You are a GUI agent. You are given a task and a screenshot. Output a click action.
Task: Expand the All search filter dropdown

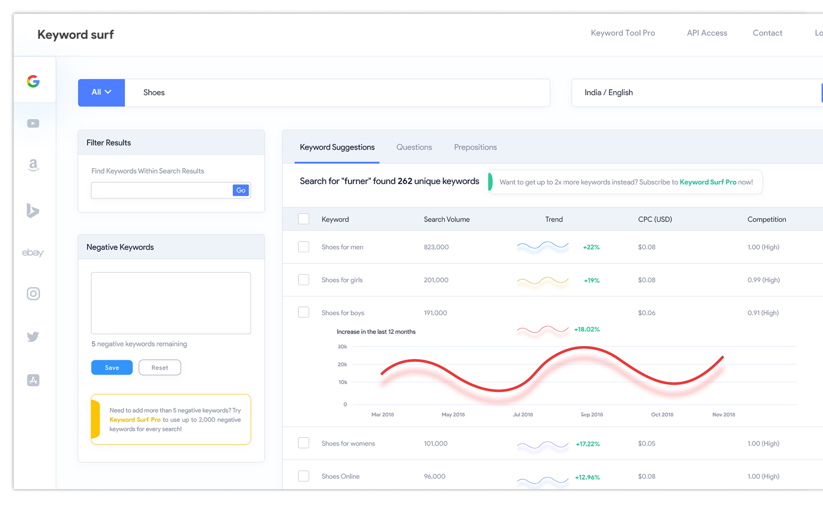[102, 92]
